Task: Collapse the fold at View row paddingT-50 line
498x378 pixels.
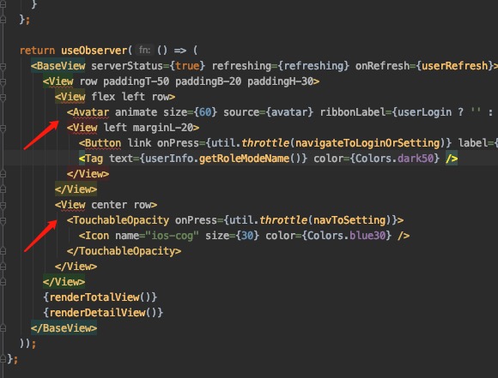Action: 3,81
